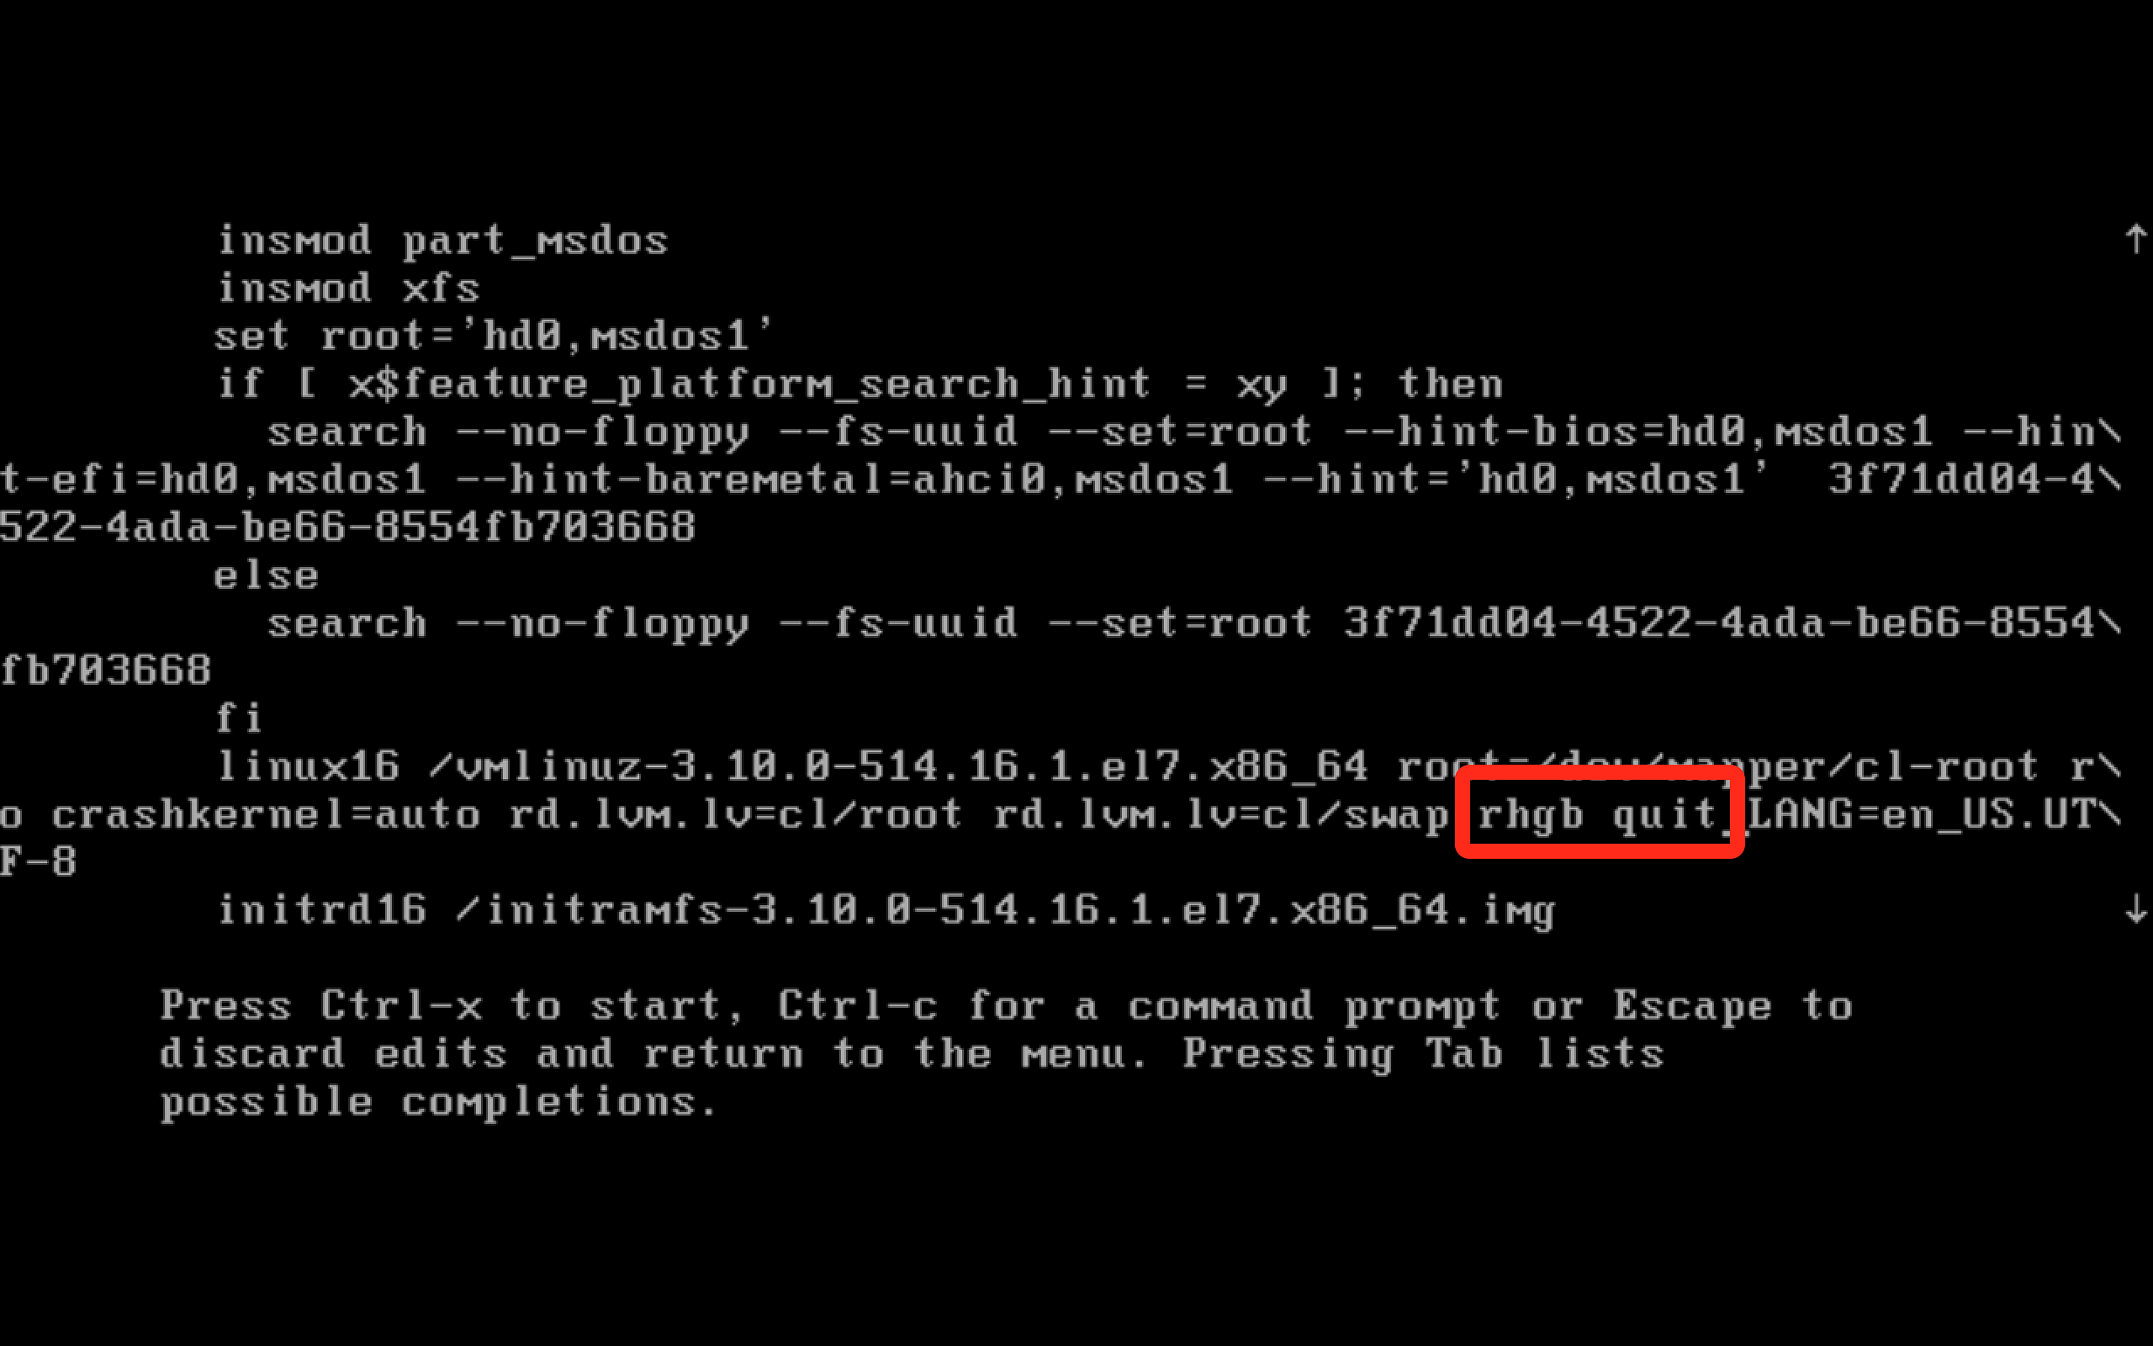This screenshot has width=2153, height=1346.
Task: Click the 'if [ x$feature_platform_search_hint' line
Action: pos(860,384)
